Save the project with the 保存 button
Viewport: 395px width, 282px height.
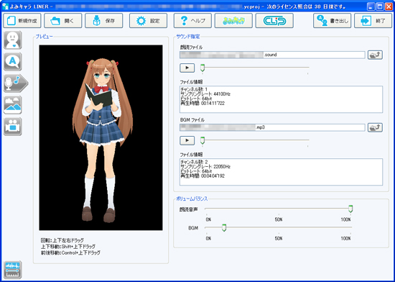pyautogui.click(x=104, y=21)
